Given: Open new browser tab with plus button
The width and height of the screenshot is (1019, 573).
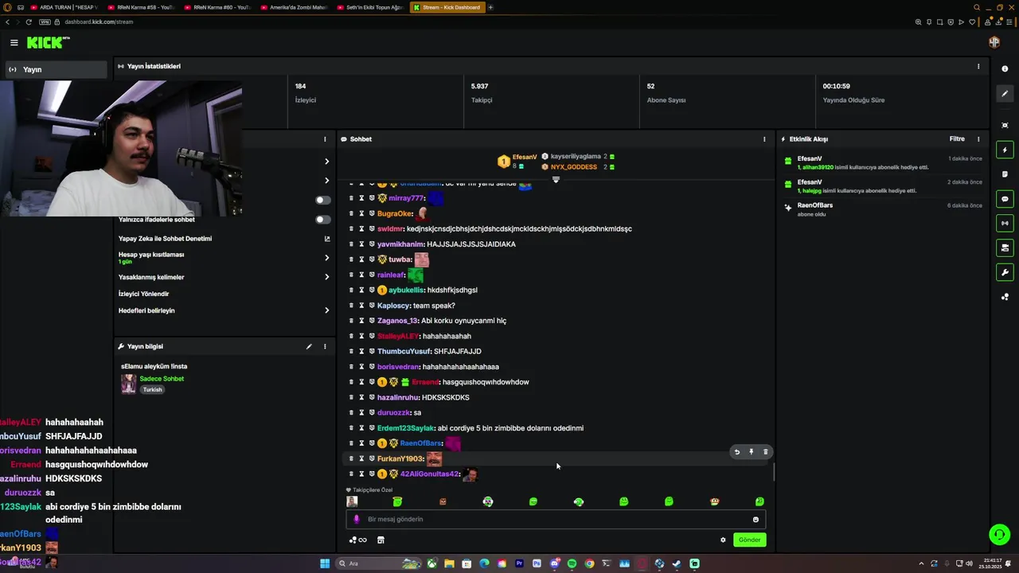Looking at the screenshot, I should 490,7.
